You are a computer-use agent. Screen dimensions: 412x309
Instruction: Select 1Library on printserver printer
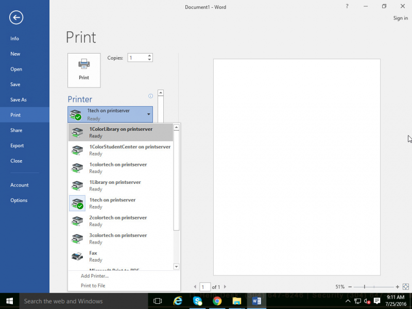[x=121, y=185]
